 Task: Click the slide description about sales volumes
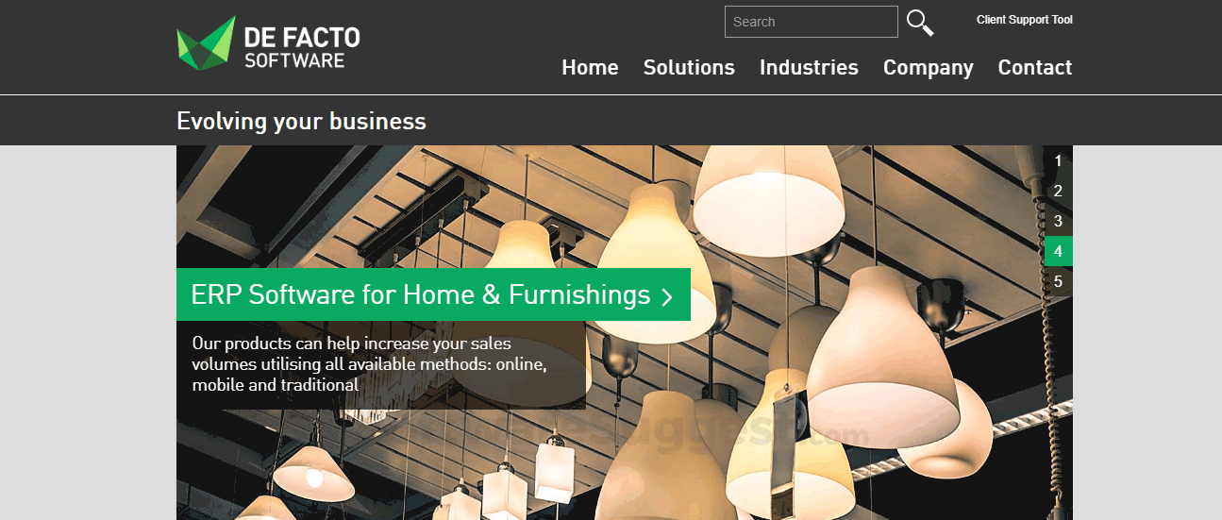pos(370,364)
